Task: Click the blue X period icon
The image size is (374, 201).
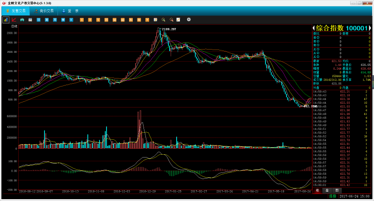Action: 71,20
